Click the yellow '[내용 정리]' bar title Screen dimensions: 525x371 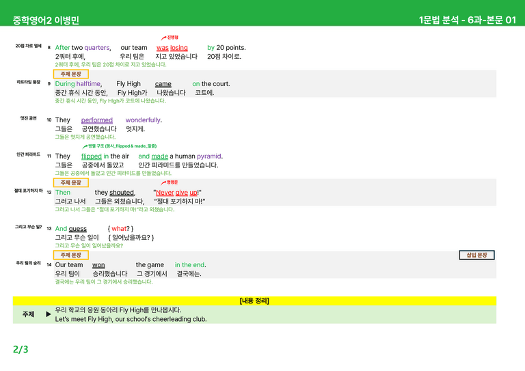tap(254, 301)
